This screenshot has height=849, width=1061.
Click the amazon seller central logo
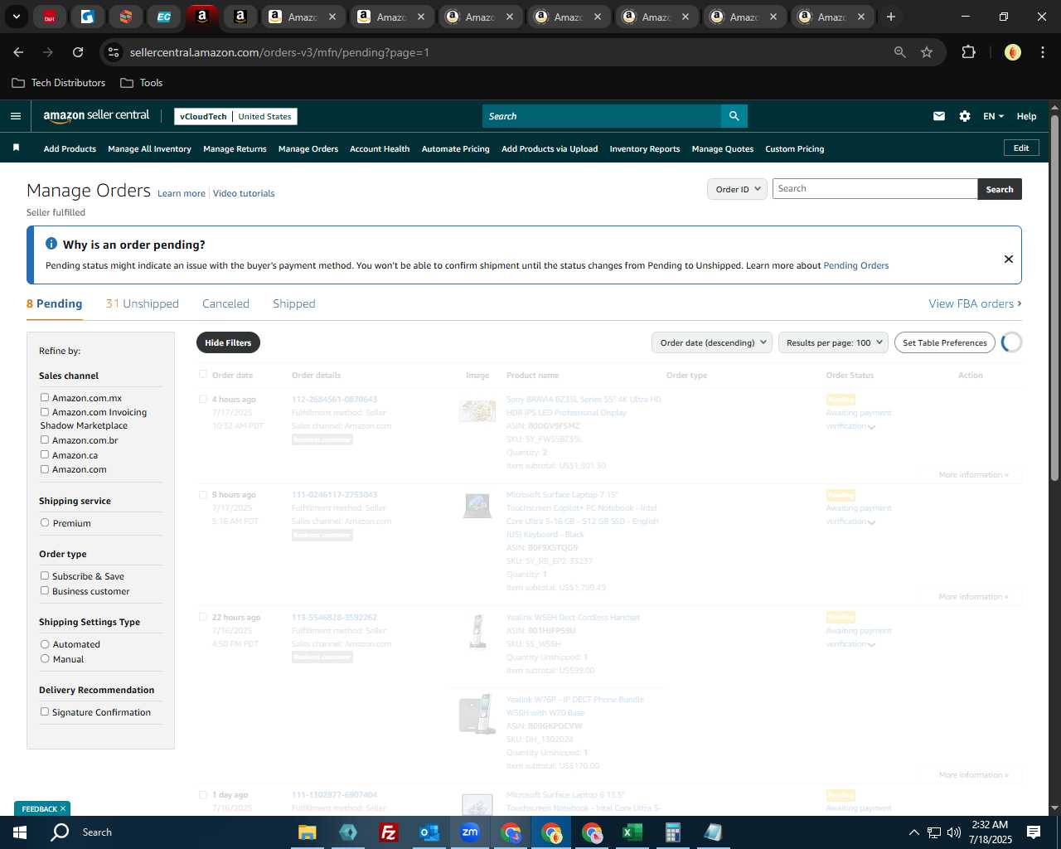click(96, 116)
